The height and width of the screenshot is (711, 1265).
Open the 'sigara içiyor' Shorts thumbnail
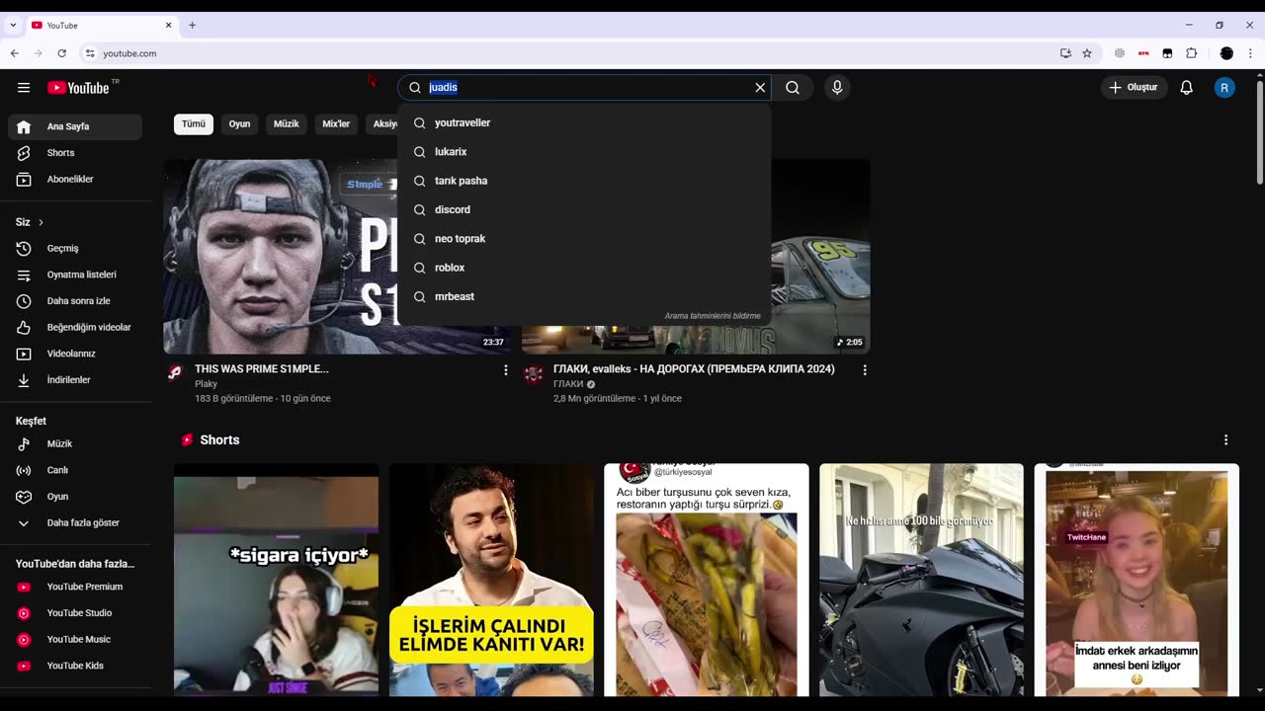click(276, 580)
